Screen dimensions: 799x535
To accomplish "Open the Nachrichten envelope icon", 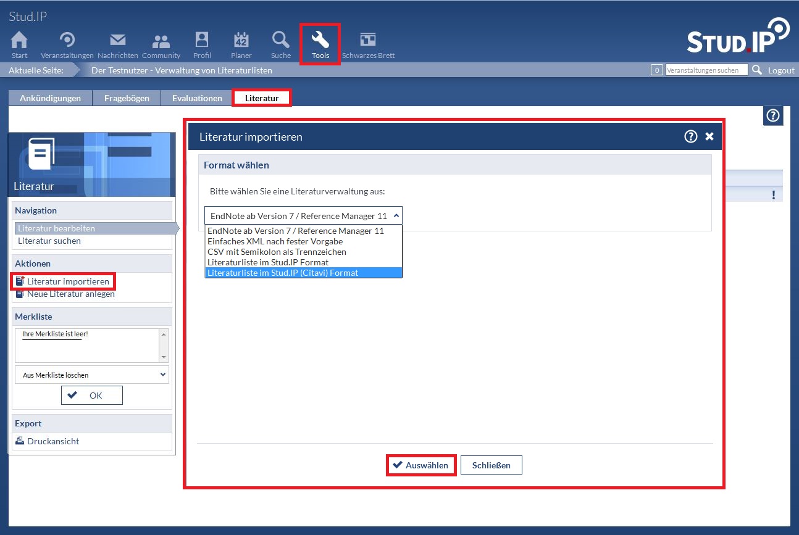I will [x=117, y=41].
